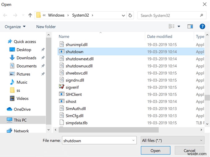The height and width of the screenshot is (157, 210).
Task: Select the signdrv.dll file
Action: [x=75, y=80]
